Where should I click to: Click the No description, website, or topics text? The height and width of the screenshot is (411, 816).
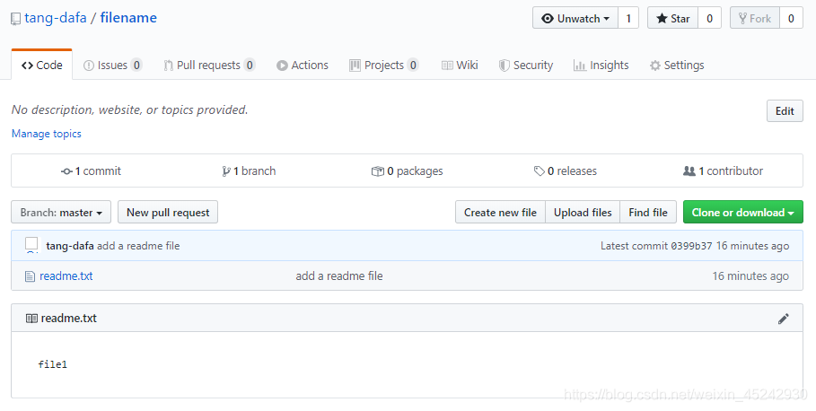pyautogui.click(x=129, y=109)
